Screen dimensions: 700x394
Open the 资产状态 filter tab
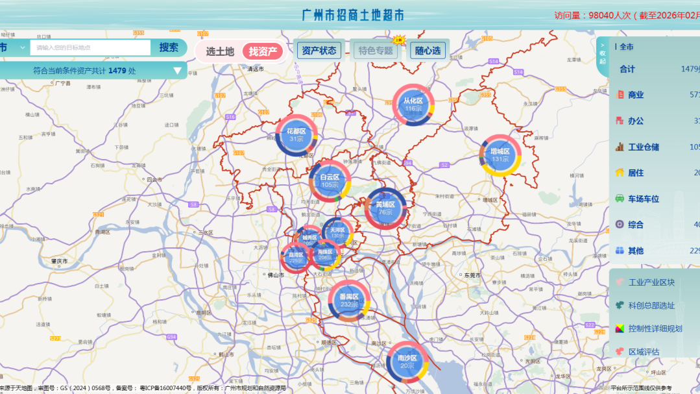click(319, 50)
